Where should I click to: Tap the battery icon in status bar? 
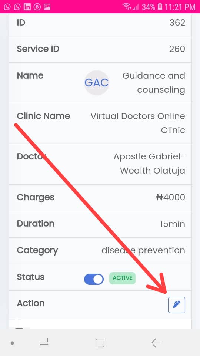(x=160, y=7)
